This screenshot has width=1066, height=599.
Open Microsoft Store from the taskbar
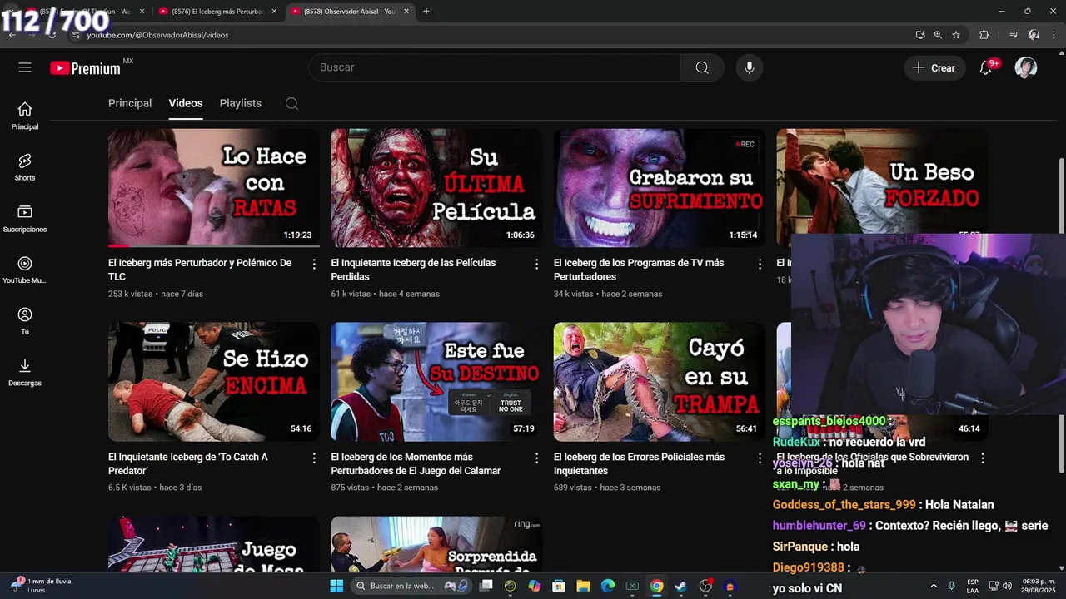pos(559,586)
